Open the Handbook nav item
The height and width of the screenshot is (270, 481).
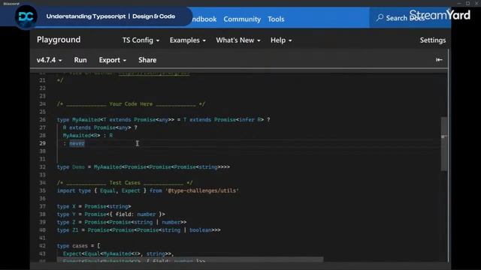pyautogui.click(x=204, y=19)
